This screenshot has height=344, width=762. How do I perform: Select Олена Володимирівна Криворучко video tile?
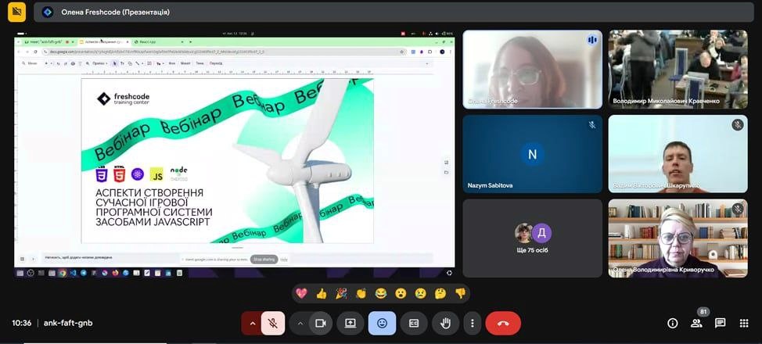click(x=678, y=238)
